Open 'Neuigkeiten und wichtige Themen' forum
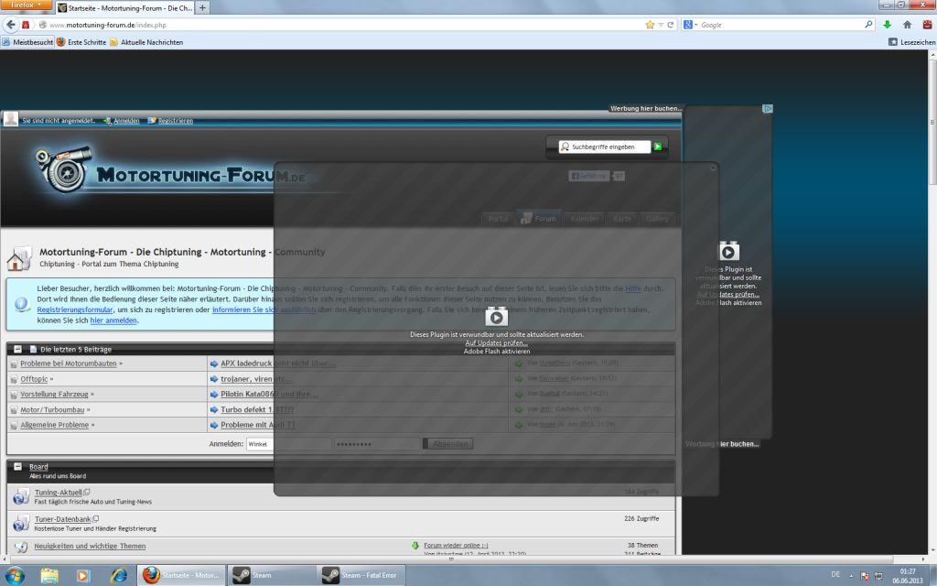 90,546
